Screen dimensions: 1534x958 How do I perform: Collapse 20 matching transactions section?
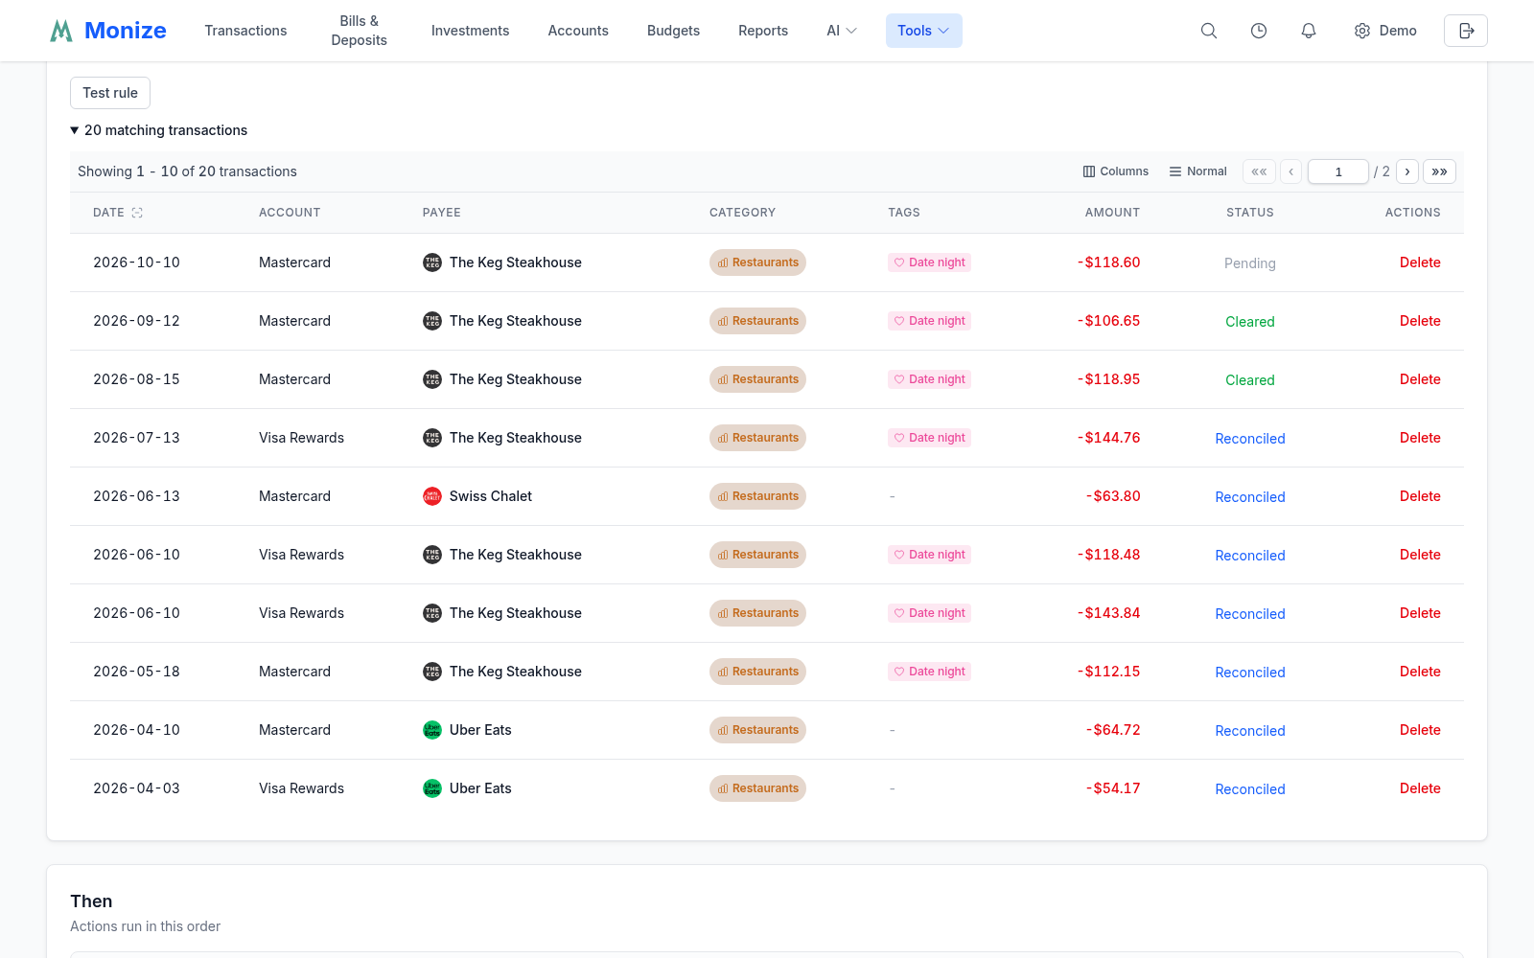(159, 130)
